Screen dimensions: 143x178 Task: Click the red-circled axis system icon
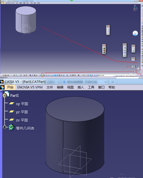[x=139, y=72]
